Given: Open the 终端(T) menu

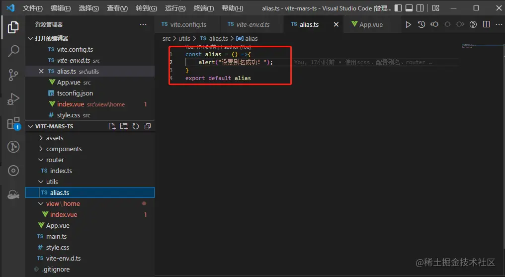Looking at the screenshot, I should tap(204, 8).
